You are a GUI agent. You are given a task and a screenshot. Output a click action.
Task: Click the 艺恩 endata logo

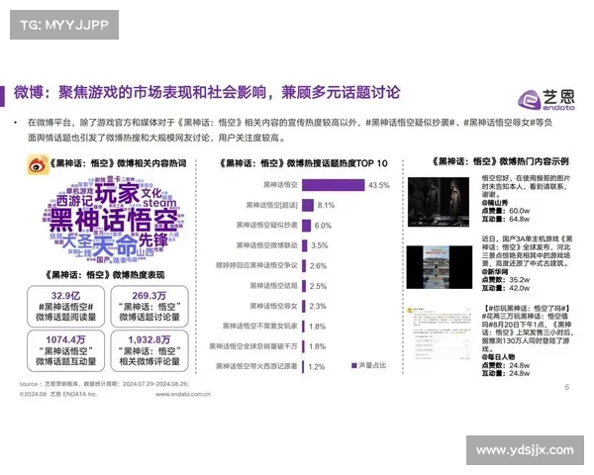pyautogui.click(x=546, y=100)
